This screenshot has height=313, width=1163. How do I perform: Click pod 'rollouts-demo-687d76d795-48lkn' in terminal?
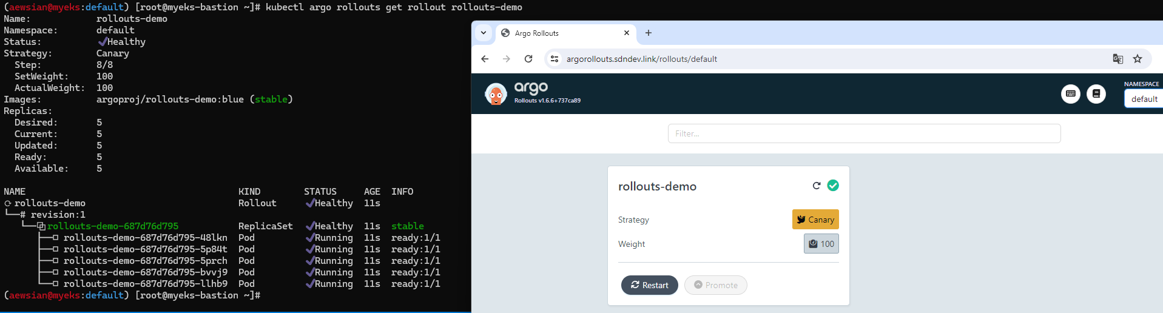pyautogui.click(x=146, y=238)
